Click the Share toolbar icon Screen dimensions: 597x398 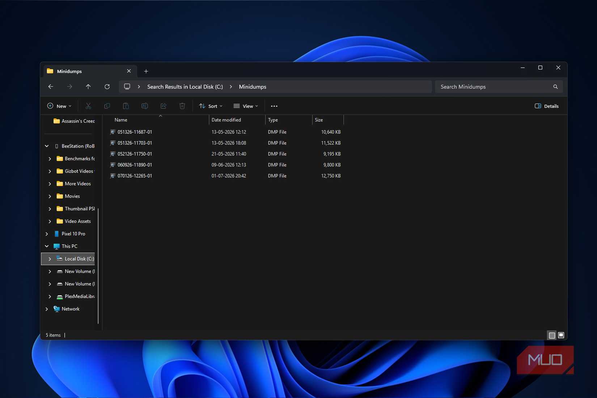[164, 106]
